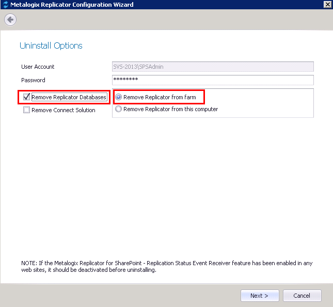Click the Password label text

[33, 80]
